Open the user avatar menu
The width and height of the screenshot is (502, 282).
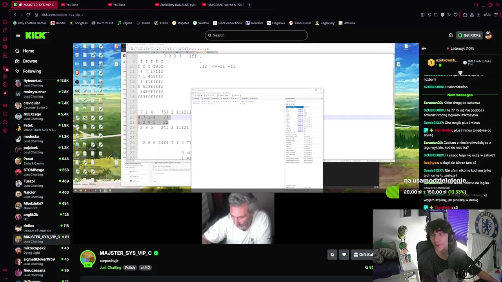[x=488, y=35]
